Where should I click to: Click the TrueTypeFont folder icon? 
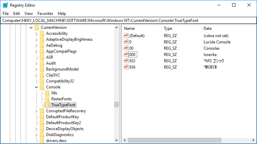click(x=47, y=105)
